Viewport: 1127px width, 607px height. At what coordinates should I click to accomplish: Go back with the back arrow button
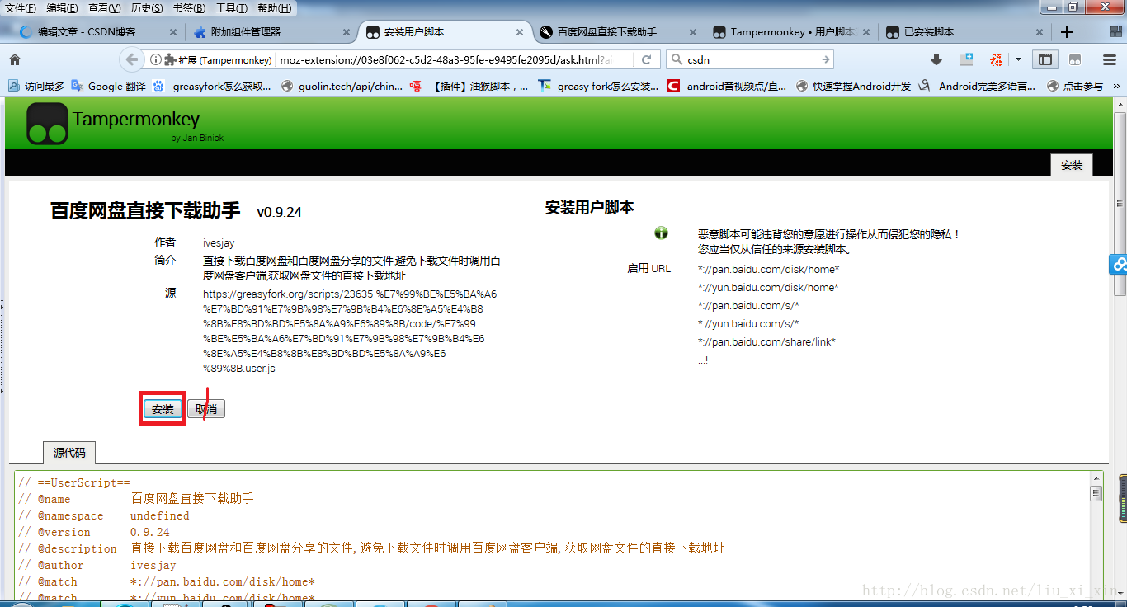point(131,59)
